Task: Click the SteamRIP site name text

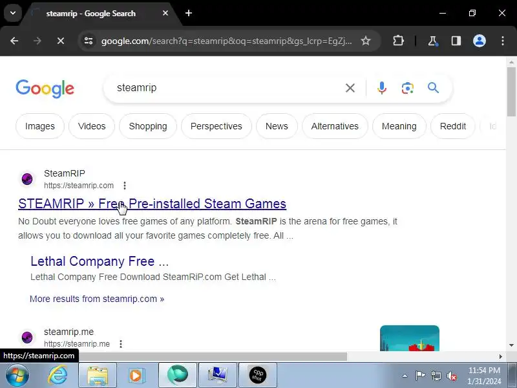Action: (x=65, y=173)
